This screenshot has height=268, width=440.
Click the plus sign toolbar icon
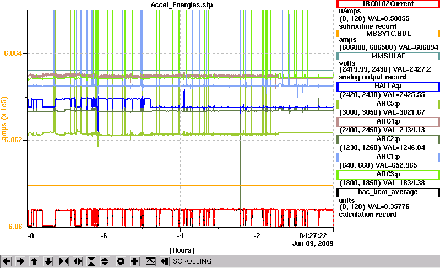(x=135, y=261)
